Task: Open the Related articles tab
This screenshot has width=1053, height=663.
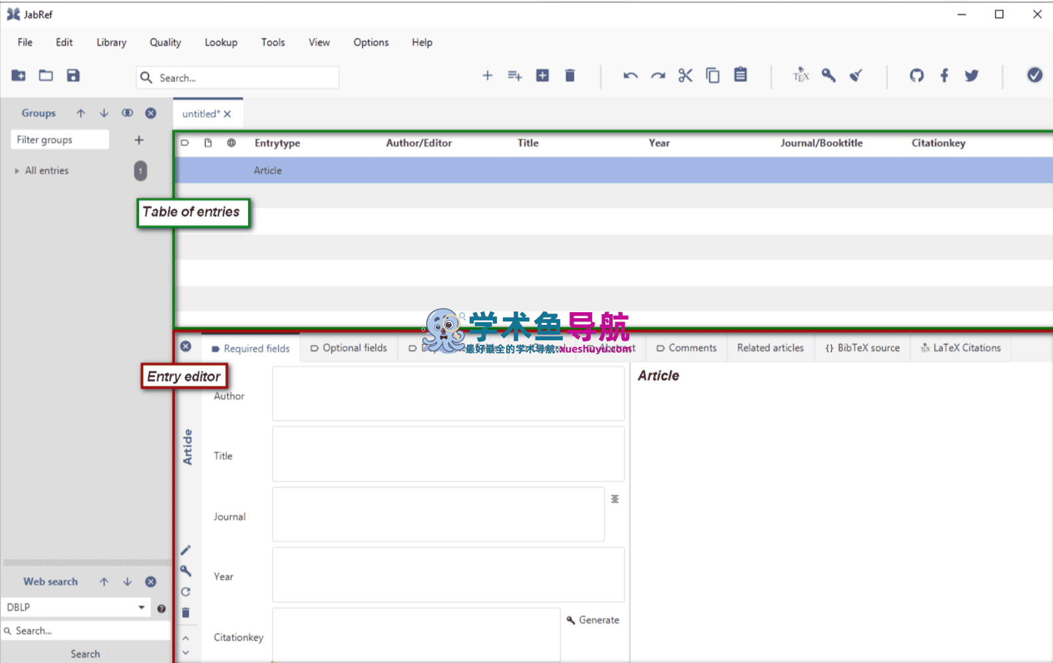Action: tap(770, 348)
